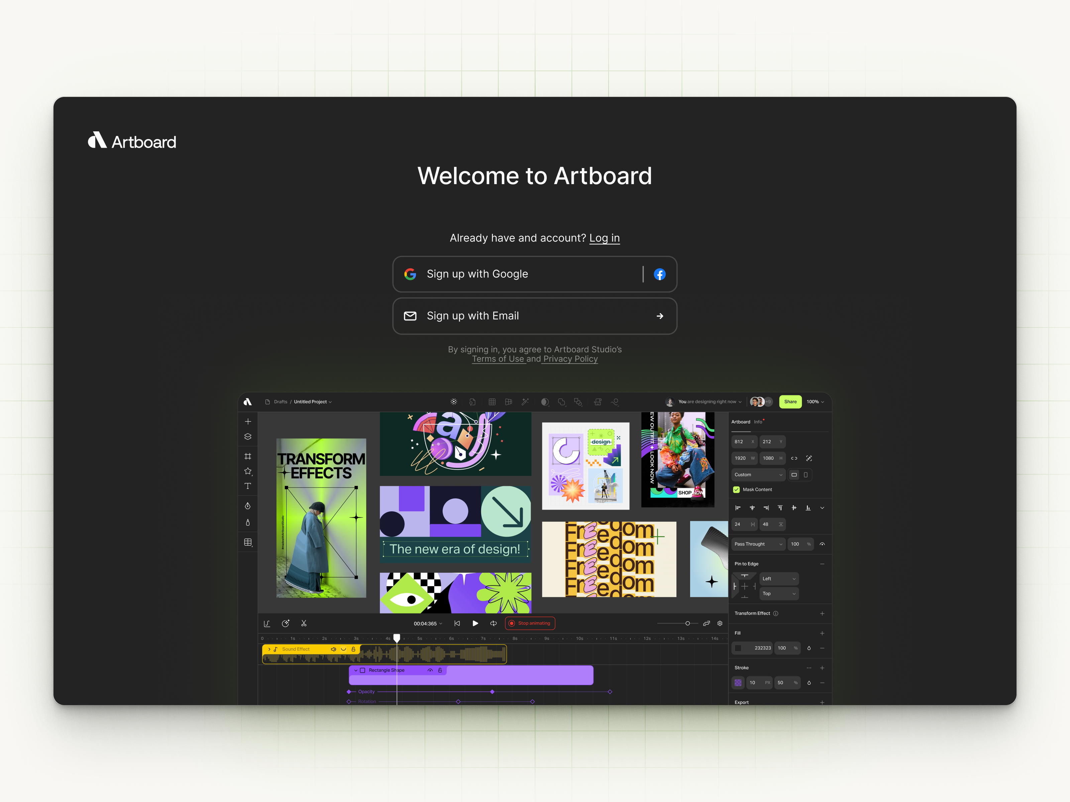1070x802 pixels.
Task: Select the Frame artboard tool
Action: [248, 456]
